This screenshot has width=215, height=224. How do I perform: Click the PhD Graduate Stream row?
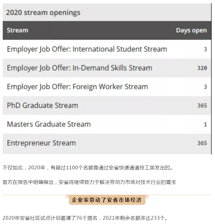coord(107,106)
